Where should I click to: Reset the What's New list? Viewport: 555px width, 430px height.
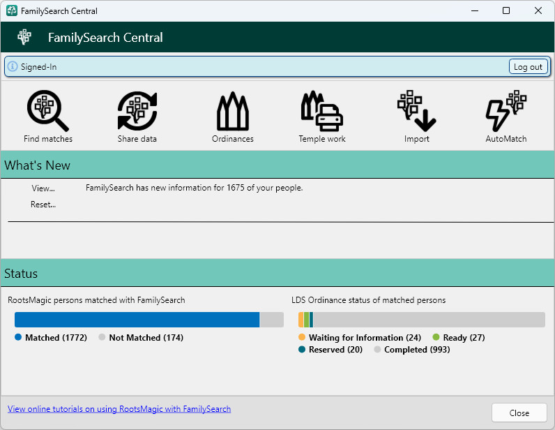tap(43, 205)
